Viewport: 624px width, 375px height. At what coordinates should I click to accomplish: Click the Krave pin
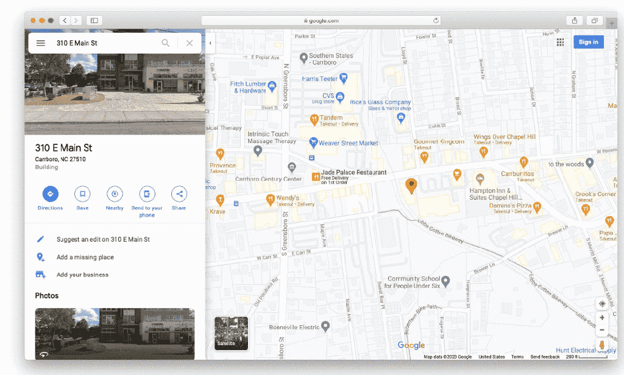tap(219, 201)
